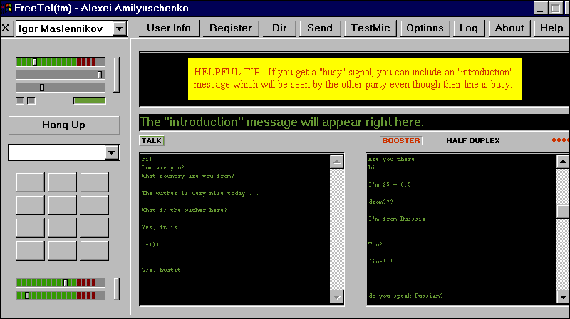Screen dimensions: 570x319
Task: Click the yellow helpful tip banner
Action: [353, 78]
